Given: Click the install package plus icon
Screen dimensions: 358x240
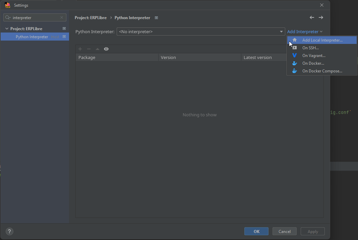Looking at the screenshot, I should 80,49.
